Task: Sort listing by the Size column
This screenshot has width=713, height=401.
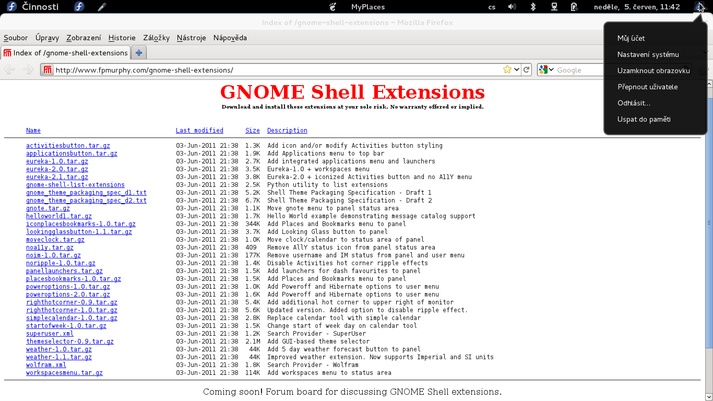Action: click(253, 131)
